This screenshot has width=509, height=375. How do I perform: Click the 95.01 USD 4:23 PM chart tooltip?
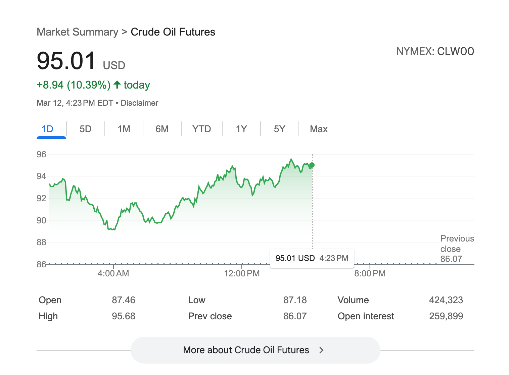click(312, 258)
